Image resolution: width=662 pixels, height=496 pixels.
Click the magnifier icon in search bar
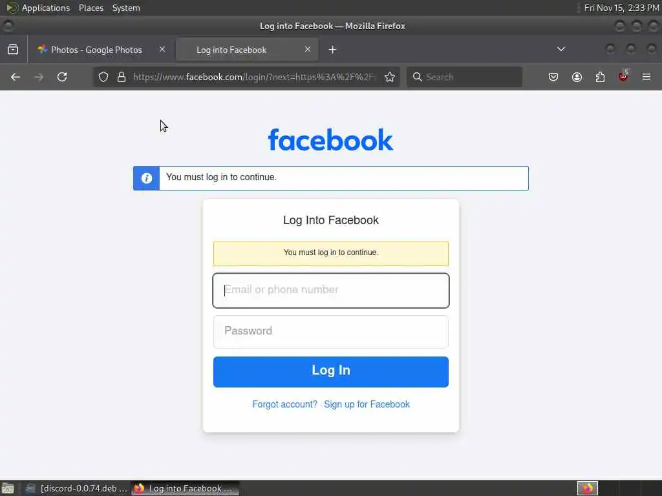[417, 77]
